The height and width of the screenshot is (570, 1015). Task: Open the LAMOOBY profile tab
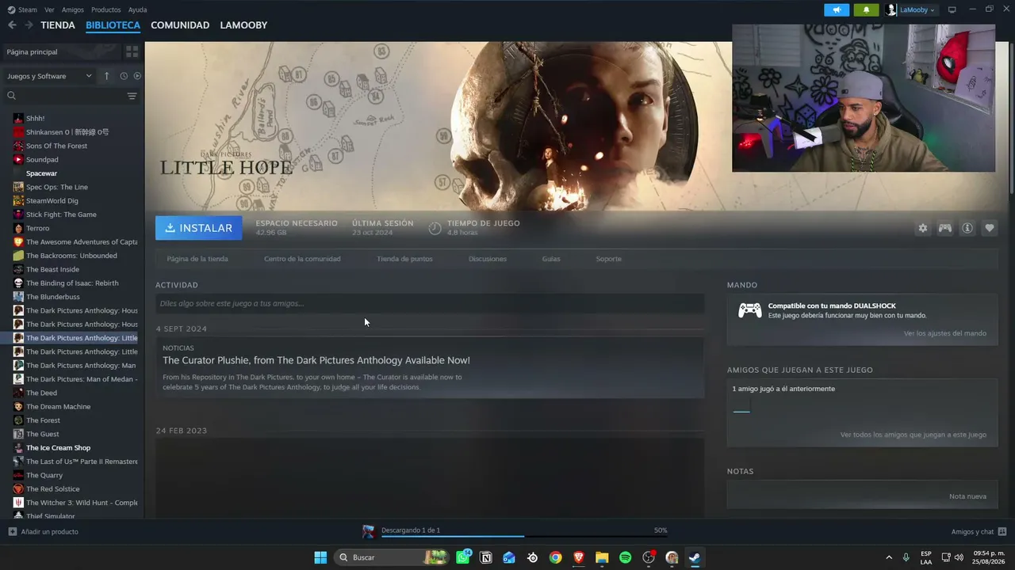tap(243, 25)
